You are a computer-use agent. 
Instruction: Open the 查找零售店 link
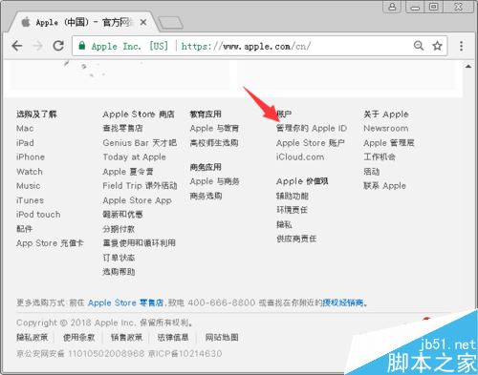tap(122, 129)
